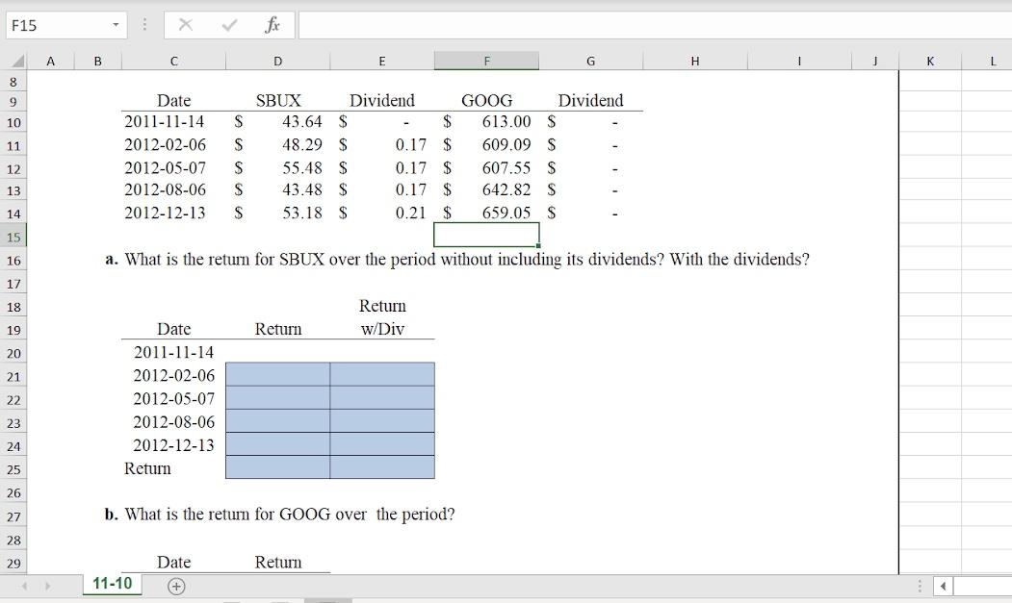Click the cell containing the SBUX header
Viewport: 1012px width, 603px height.
(277, 100)
